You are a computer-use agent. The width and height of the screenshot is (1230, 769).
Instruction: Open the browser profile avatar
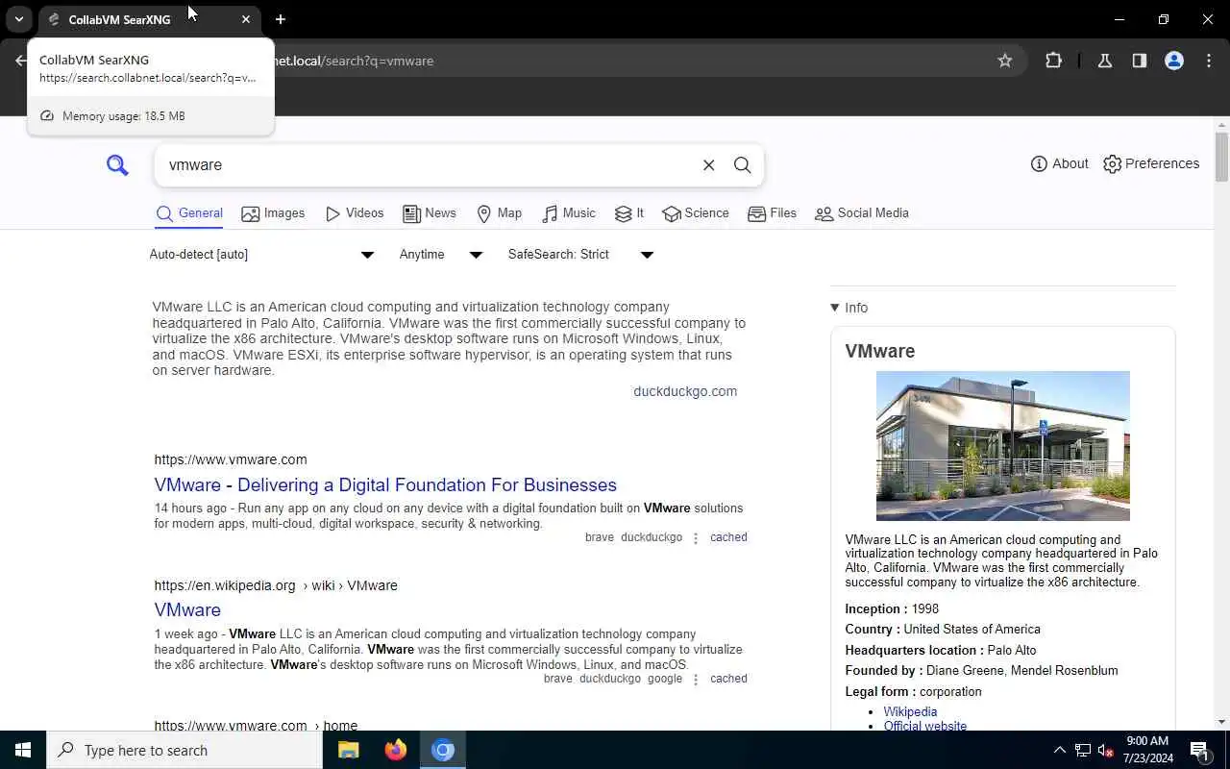tap(1174, 61)
